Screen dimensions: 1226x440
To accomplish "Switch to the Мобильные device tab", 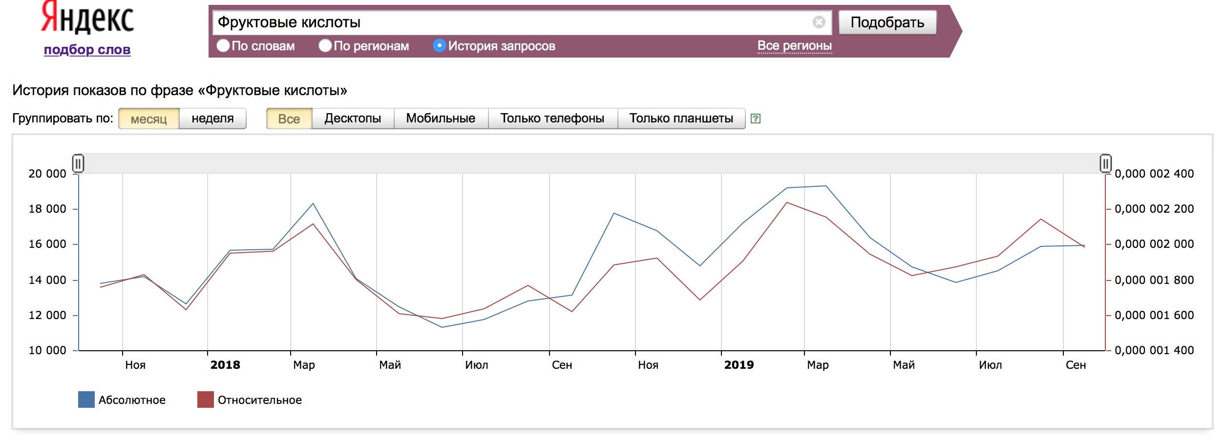I will pyautogui.click(x=441, y=119).
